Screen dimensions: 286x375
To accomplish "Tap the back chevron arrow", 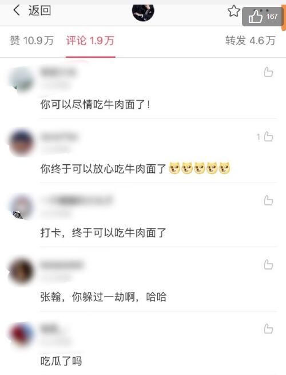I will [x=17, y=10].
